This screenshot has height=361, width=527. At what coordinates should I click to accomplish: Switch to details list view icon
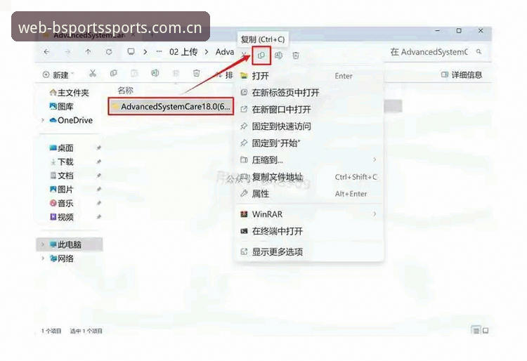[x=476, y=331]
